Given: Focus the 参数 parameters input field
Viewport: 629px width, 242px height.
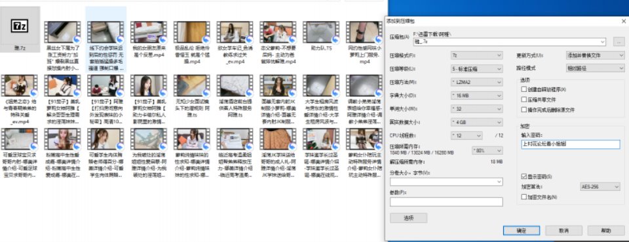Looking at the screenshot, I should pyautogui.click(x=446, y=202).
